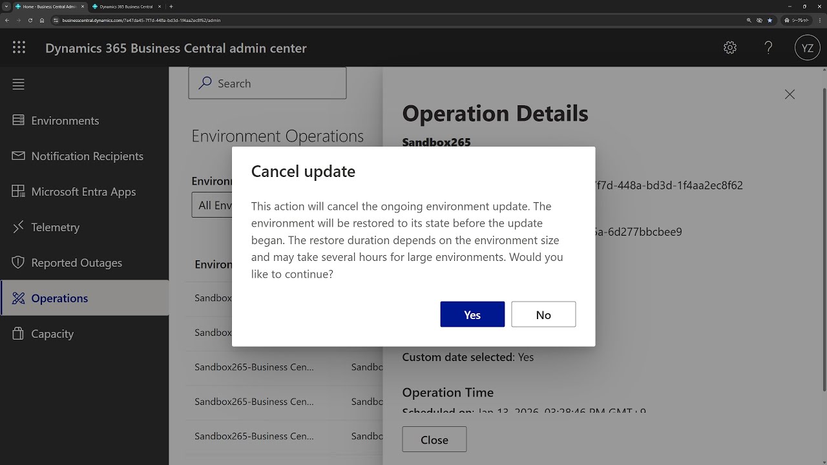
Task: Click the Notification Recipients envelope icon
Action: pos(18,156)
